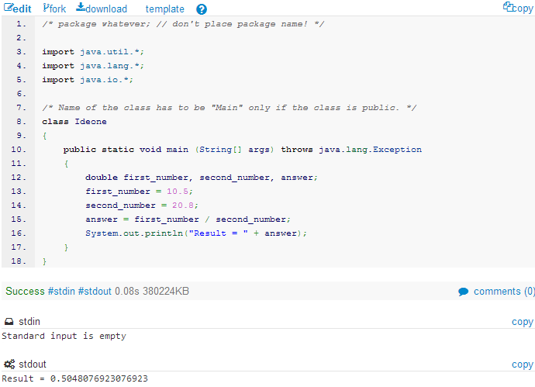Click the stdin inbox tray icon
Image resolution: width=535 pixels, height=387 pixels.
coord(9,322)
